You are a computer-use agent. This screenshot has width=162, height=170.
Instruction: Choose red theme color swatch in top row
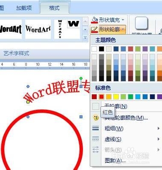[130, 49]
